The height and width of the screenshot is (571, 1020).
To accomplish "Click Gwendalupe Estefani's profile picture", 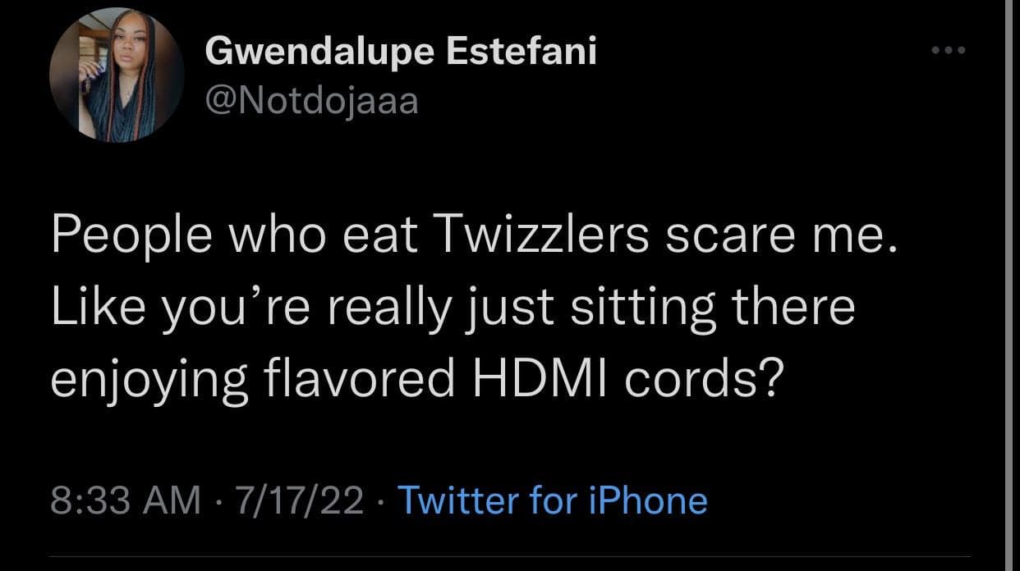I will coord(117,75).
